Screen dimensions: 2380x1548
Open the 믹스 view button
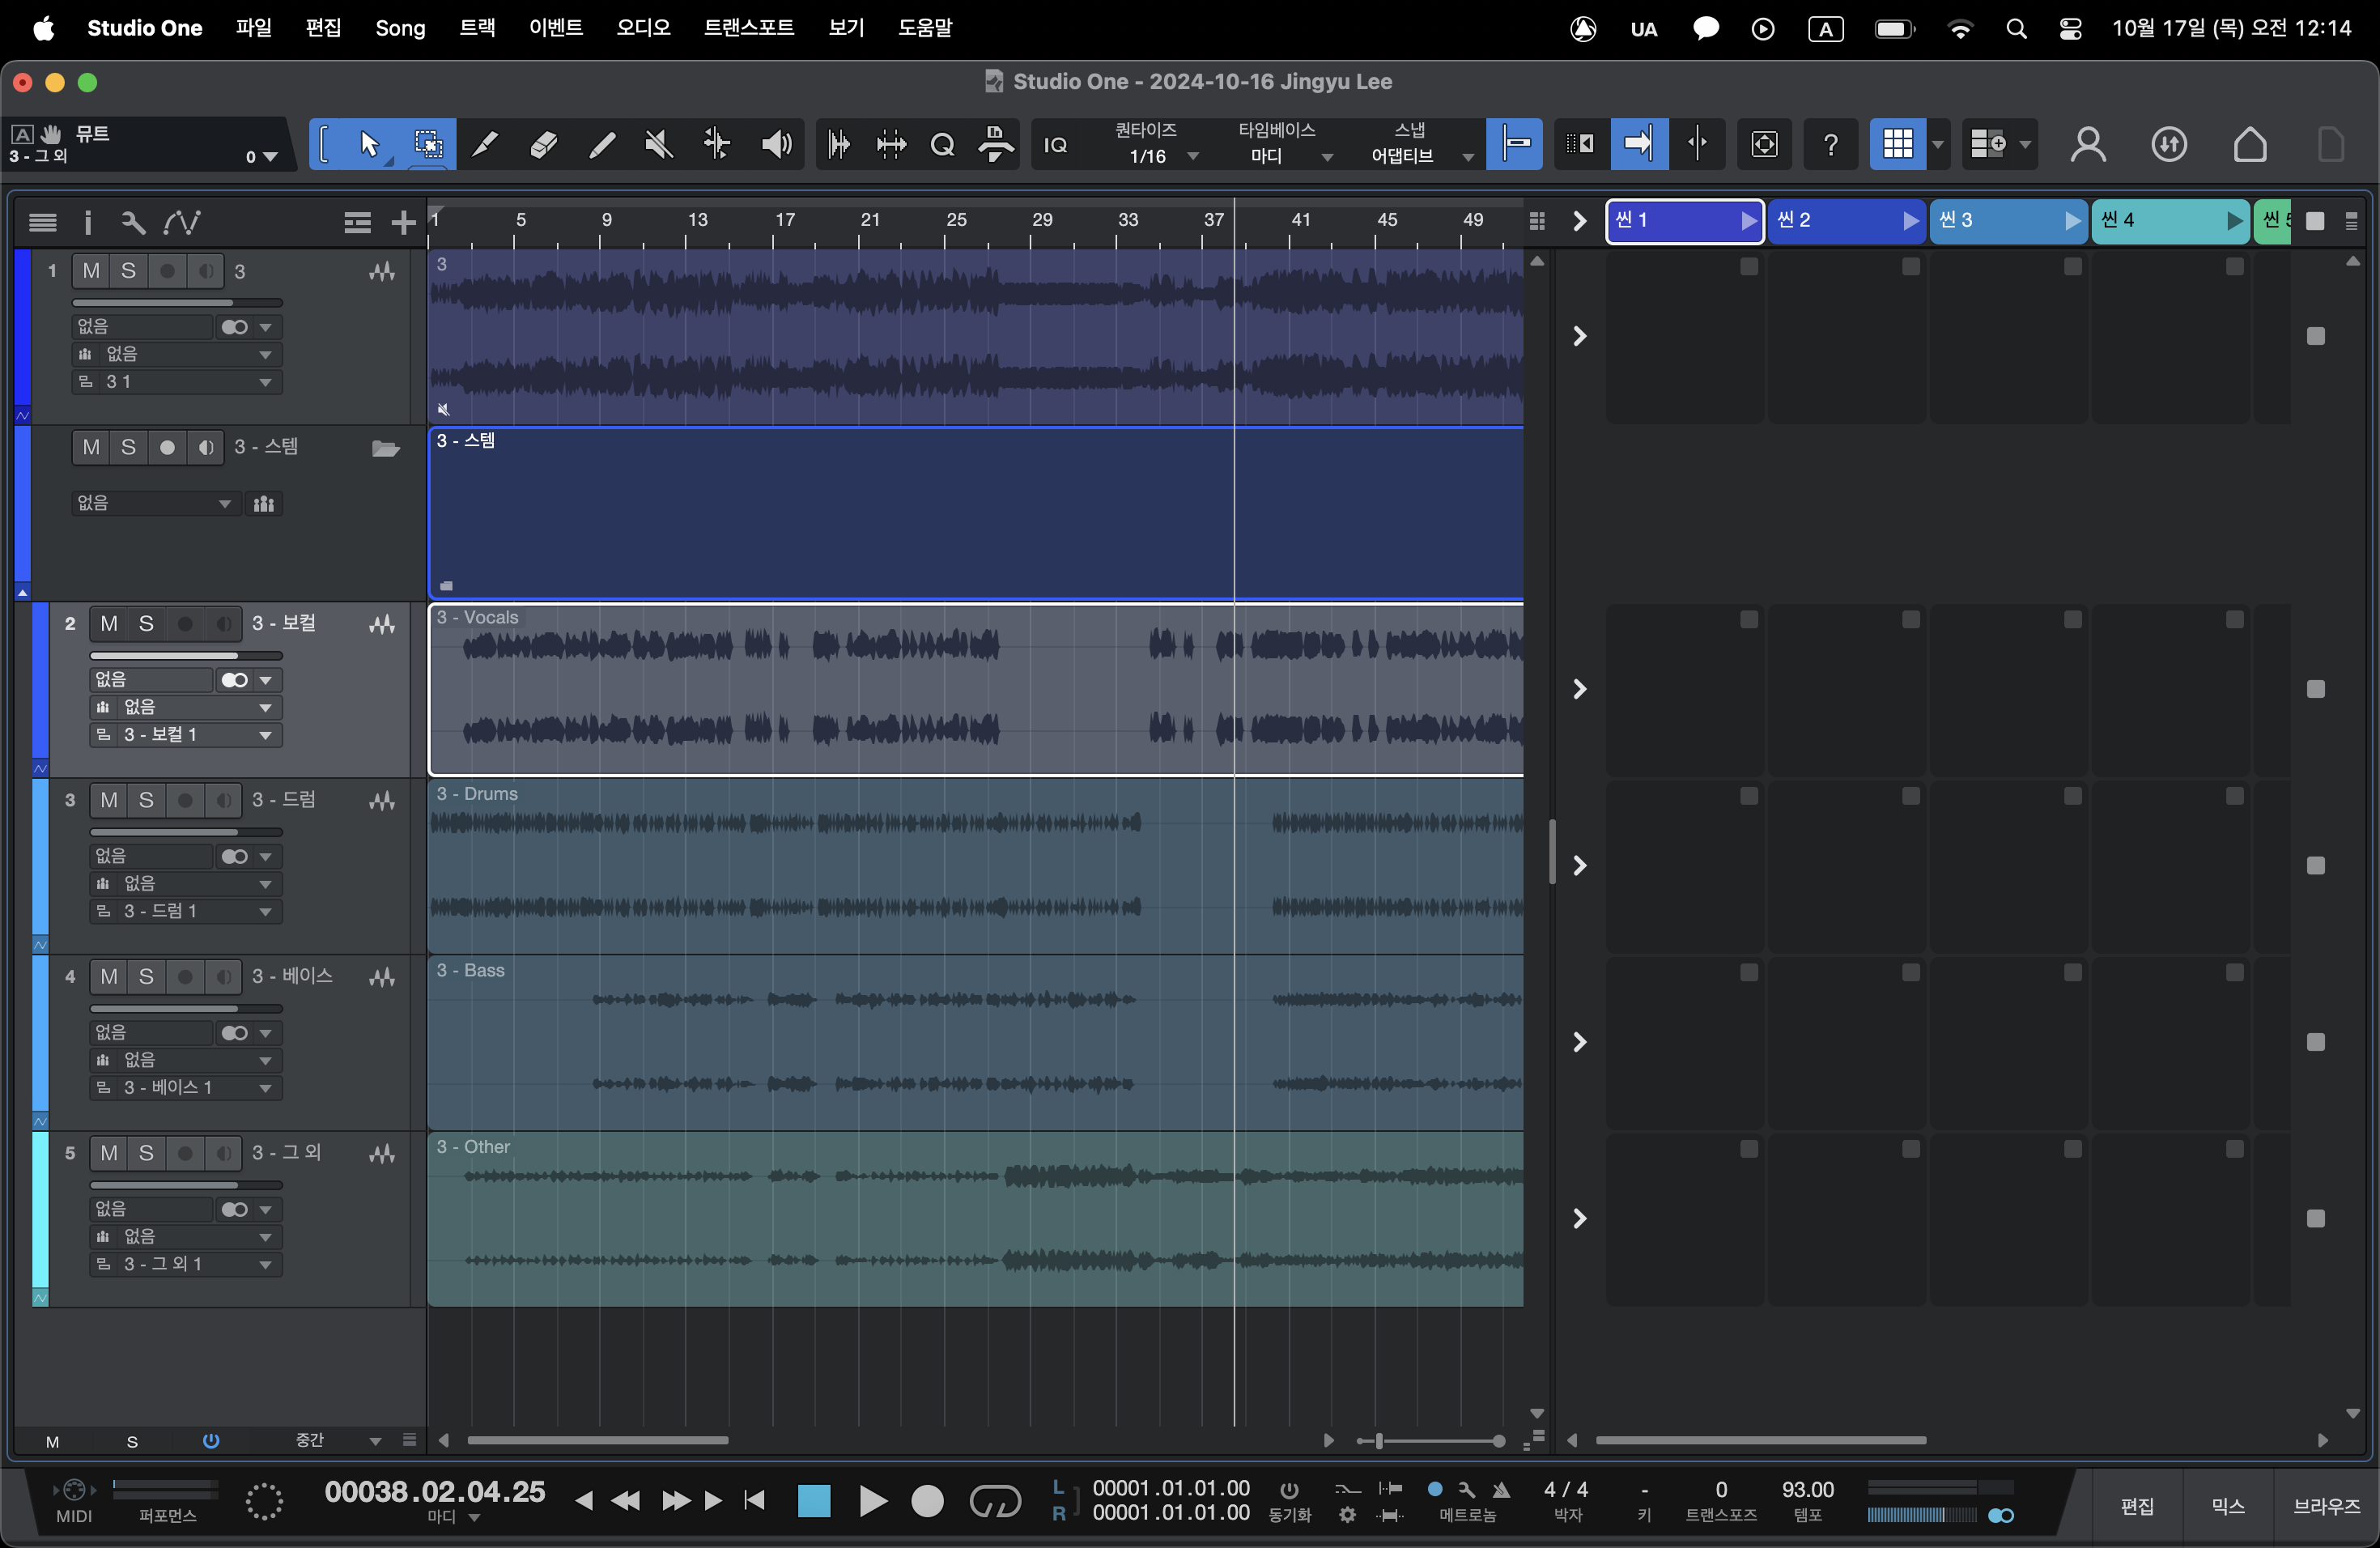click(x=2227, y=1506)
